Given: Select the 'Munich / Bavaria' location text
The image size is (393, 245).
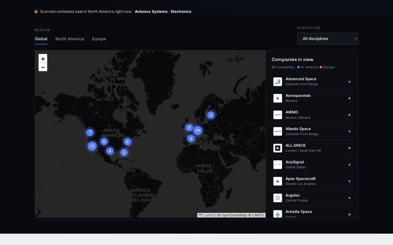Looking at the screenshot, I should click(298, 117).
